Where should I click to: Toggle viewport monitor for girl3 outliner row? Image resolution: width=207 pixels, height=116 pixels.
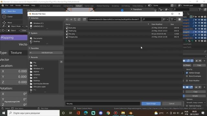pyautogui.click(x=202, y=26)
